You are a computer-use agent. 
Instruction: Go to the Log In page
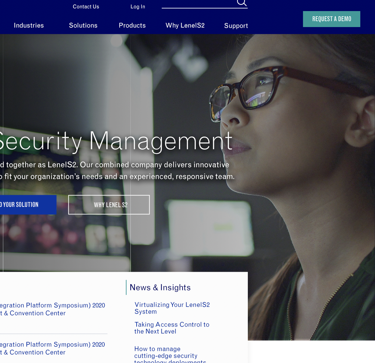138,7
